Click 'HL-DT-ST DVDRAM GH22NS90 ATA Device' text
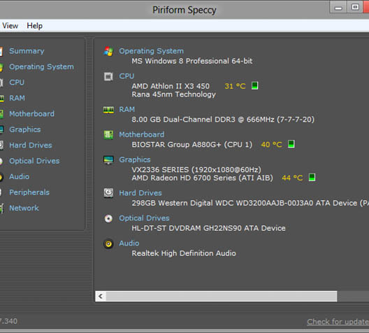The image size is (369, 333). click(208, 228)
